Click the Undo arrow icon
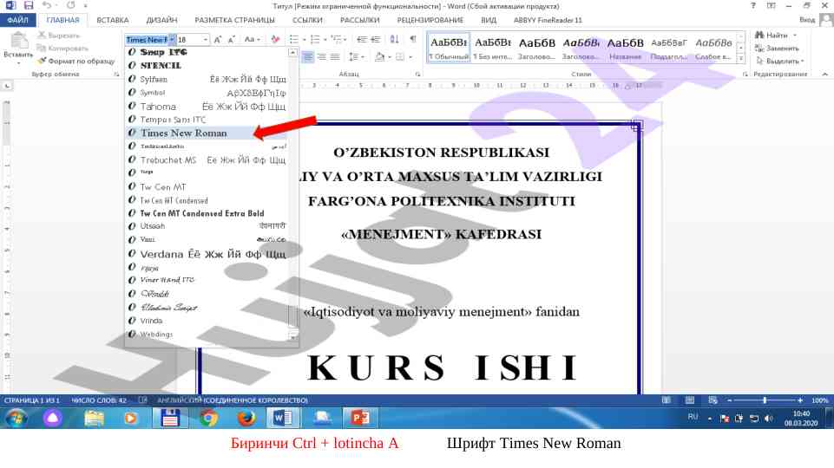The image size is (834, 468). click(x=47, y=6)
